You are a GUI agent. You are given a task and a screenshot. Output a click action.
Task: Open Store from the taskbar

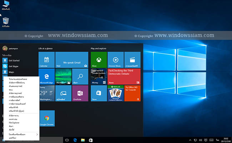click(91, 140)
